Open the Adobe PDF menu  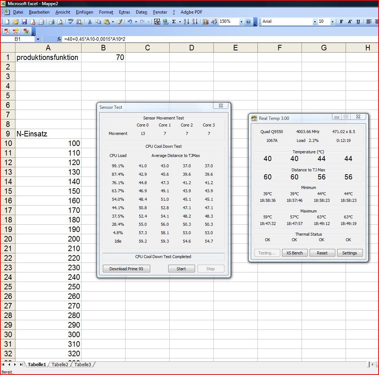click(191, 12)
